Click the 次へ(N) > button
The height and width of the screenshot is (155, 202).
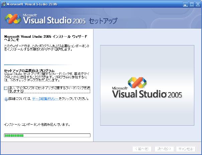pyautogui.click(x=164, y=149)
